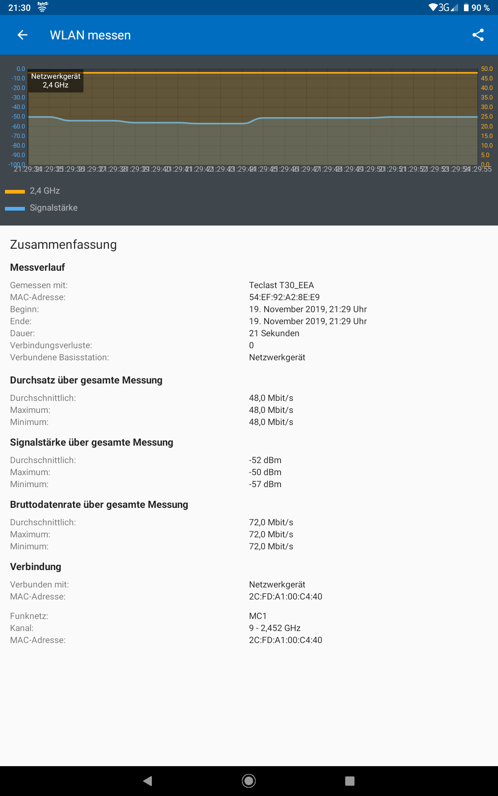
Task: Tap the Dauer: label
Action: [x=22, y=333]
